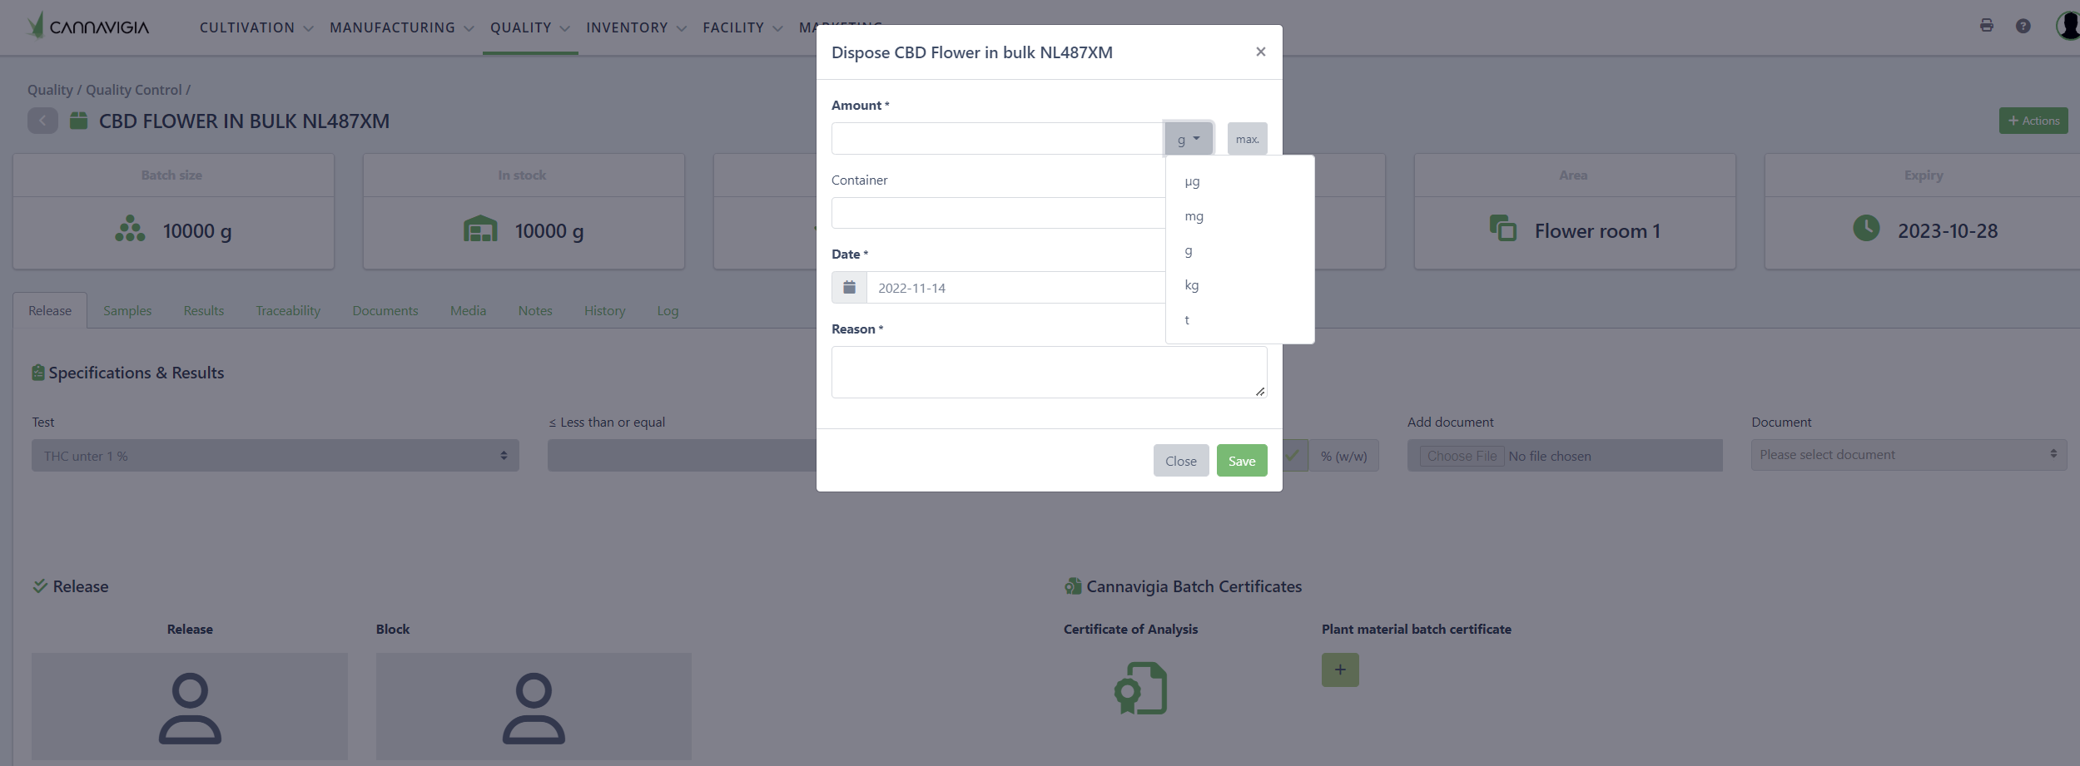
Task: Open the Inventory menu
Action: click(635, 27)
